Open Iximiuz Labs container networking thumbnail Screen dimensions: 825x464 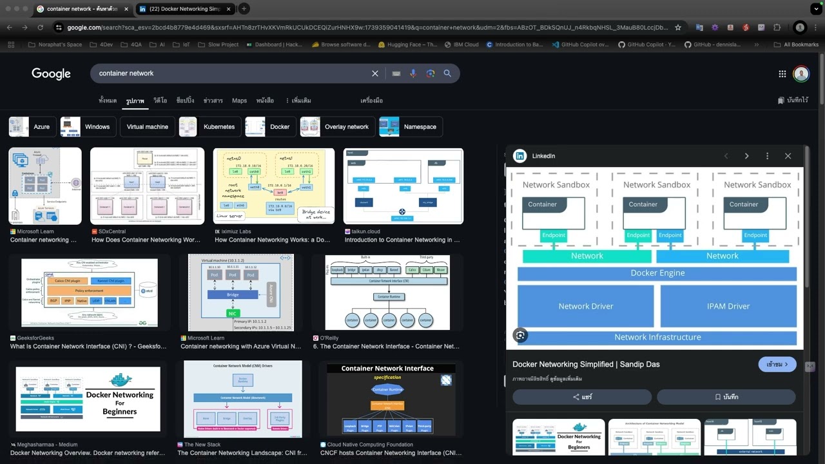click(x=274, y=186)
